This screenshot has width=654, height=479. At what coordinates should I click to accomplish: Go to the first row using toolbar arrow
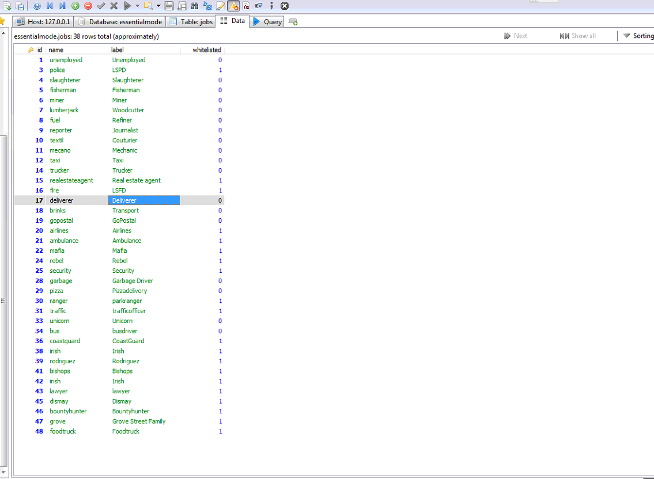50,6
